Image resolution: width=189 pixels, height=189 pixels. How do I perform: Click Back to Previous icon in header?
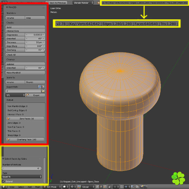(x=48, y=3)
